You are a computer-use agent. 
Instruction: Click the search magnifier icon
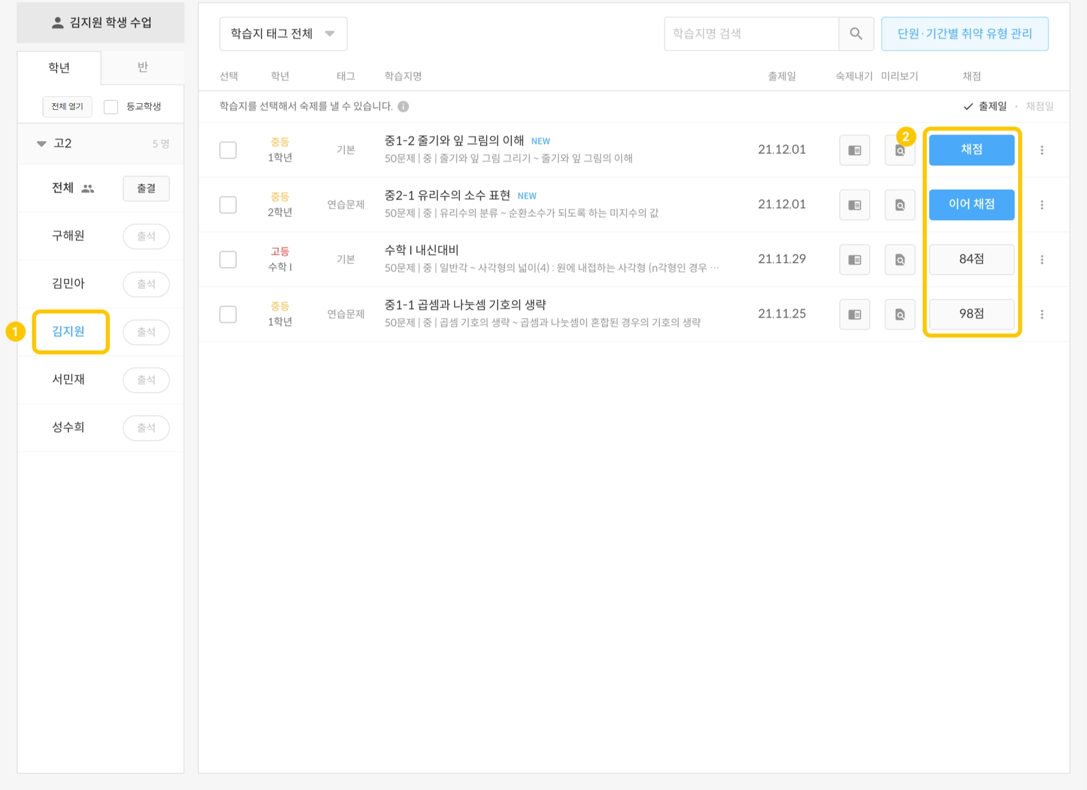pos(856,34)
